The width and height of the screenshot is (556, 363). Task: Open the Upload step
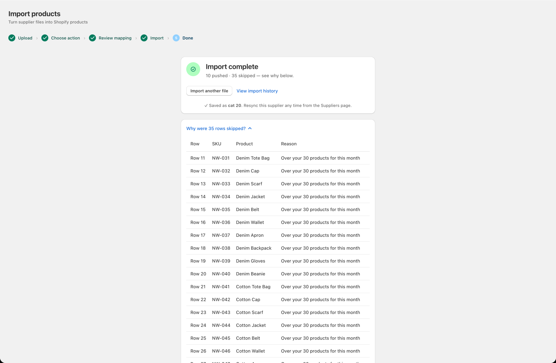(x=25, y=38)
